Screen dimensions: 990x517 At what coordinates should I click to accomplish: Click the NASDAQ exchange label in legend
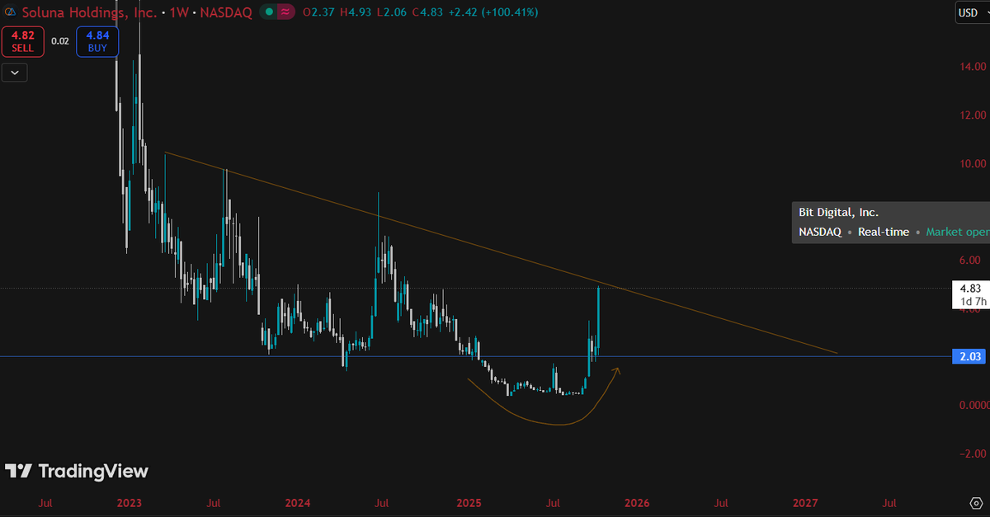(x=226, y=12)
